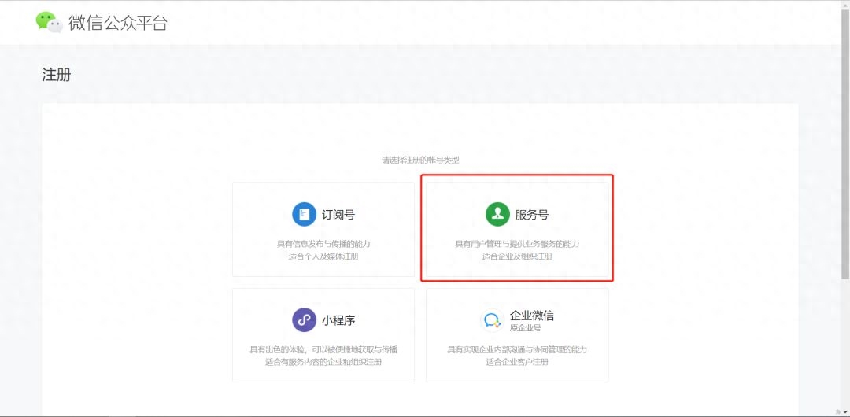Open the 微信公众平台 header title
The width and height of the screenshot is (850, 417).
[118, 23]
